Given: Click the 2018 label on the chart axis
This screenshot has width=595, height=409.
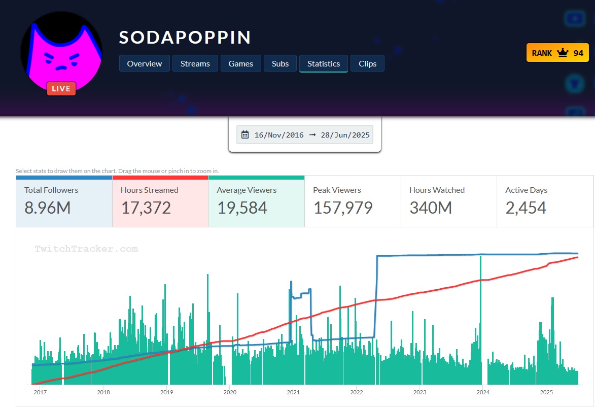Looking at the screenshot, I should coord(103,392).
